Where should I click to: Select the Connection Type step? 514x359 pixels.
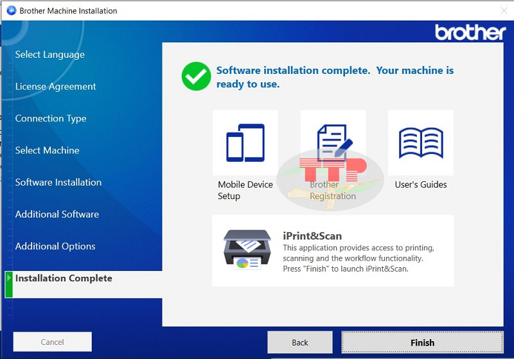tap(51, 118)
